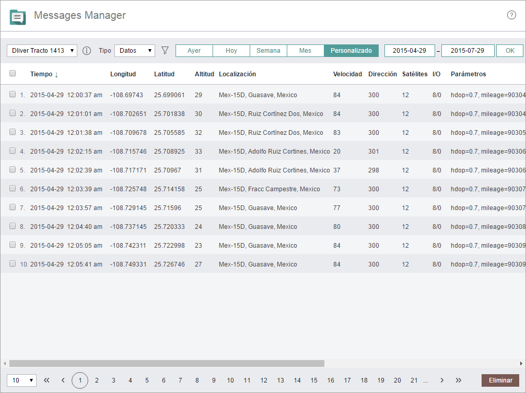Click the unit info icon
Screen dimensions: 526x393
point(87,51)
